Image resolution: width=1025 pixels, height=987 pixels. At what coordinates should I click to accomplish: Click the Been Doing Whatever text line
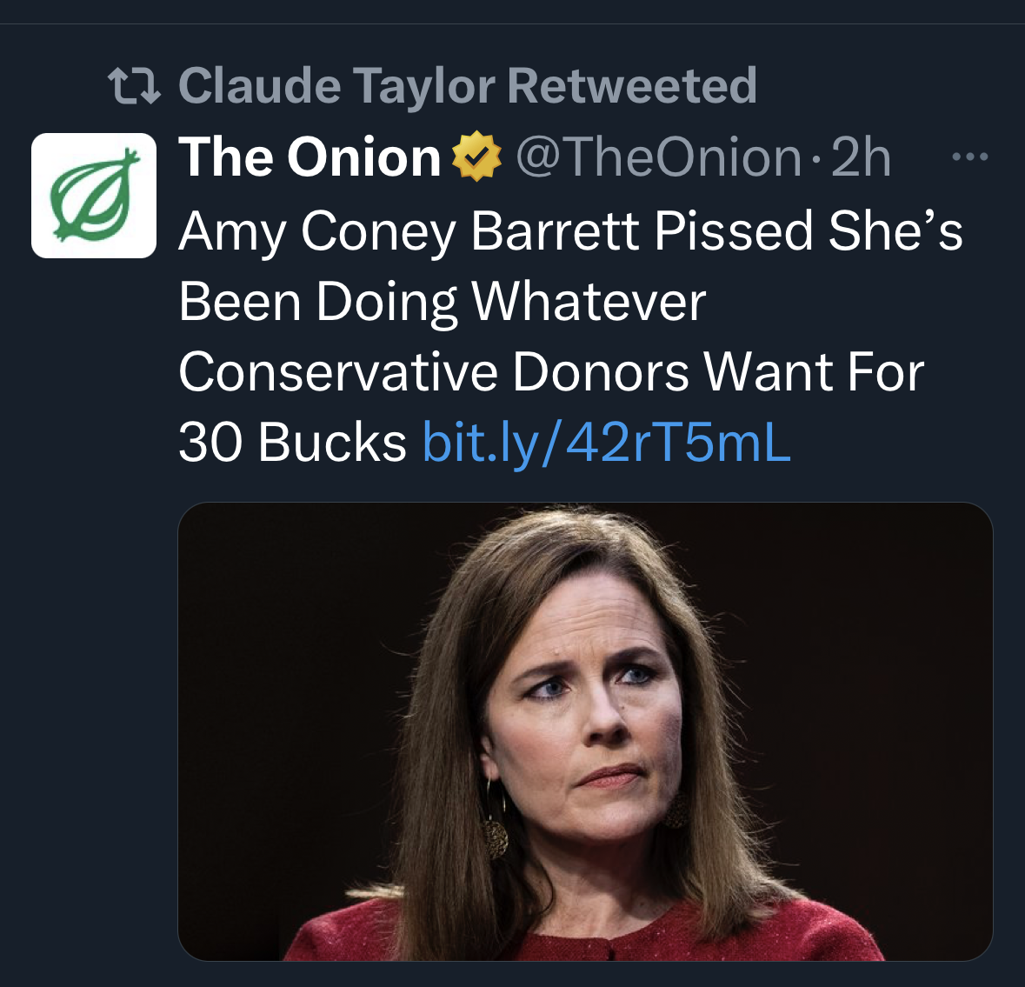tap(442, 302)
